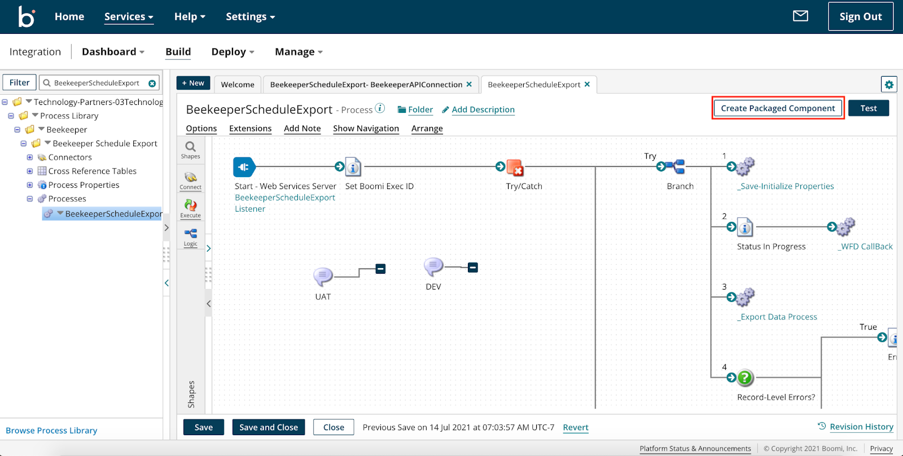Expand the shapes palette arrow
Image resolution: width=903 pixels, height=456 pixels.
click(x=208, y=248)
